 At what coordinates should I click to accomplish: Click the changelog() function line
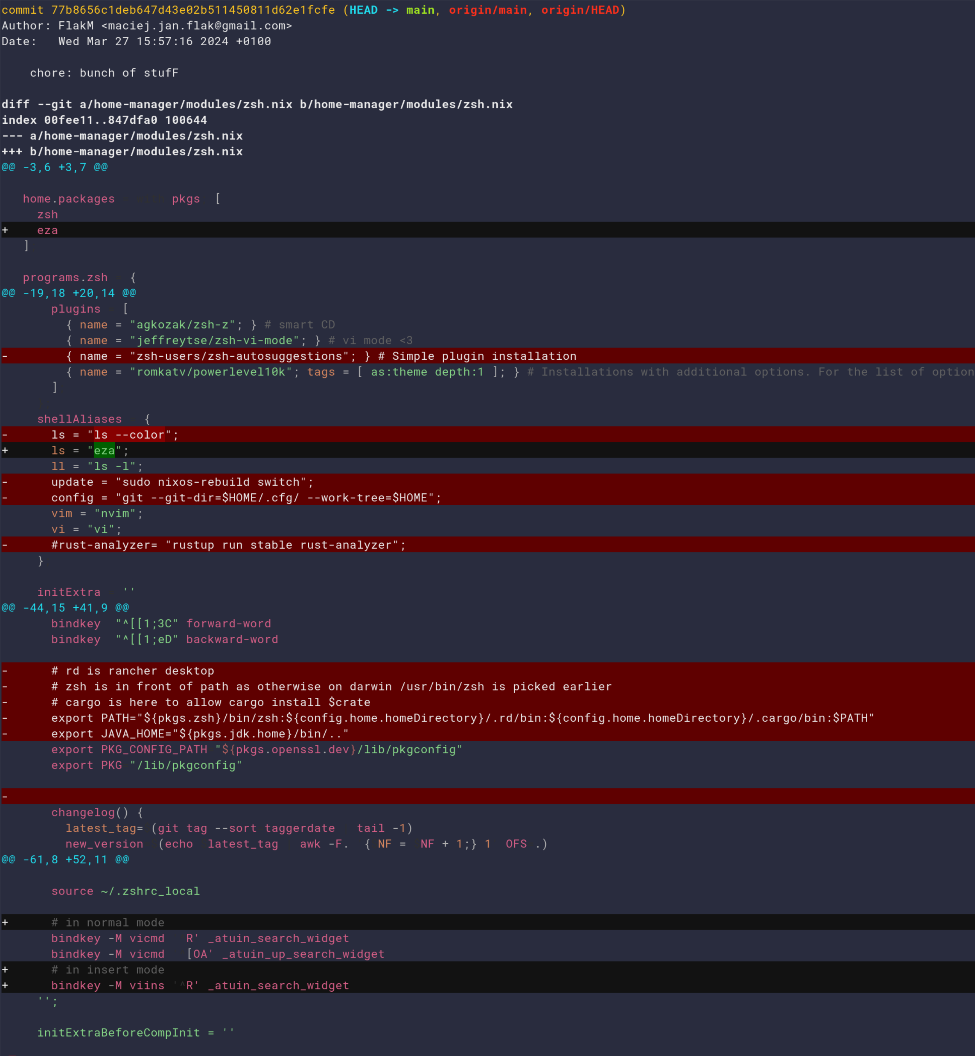point(97,812)
